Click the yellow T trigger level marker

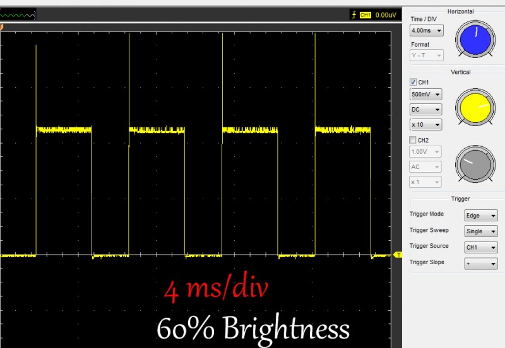click(x=398, y=255)
